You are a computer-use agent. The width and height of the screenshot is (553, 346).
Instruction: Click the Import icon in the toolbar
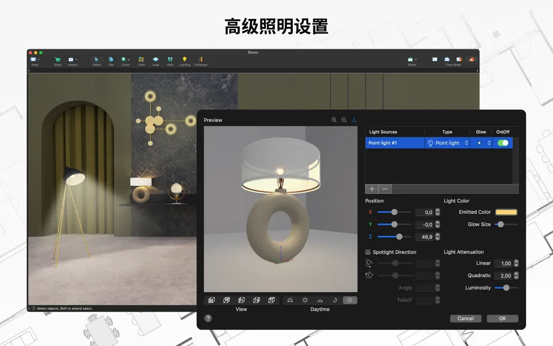[x=71, y=59]
